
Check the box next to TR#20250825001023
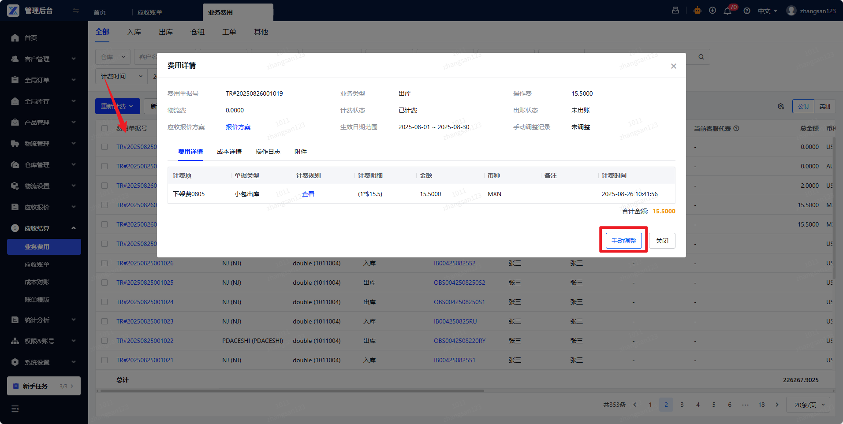[104, 321]
